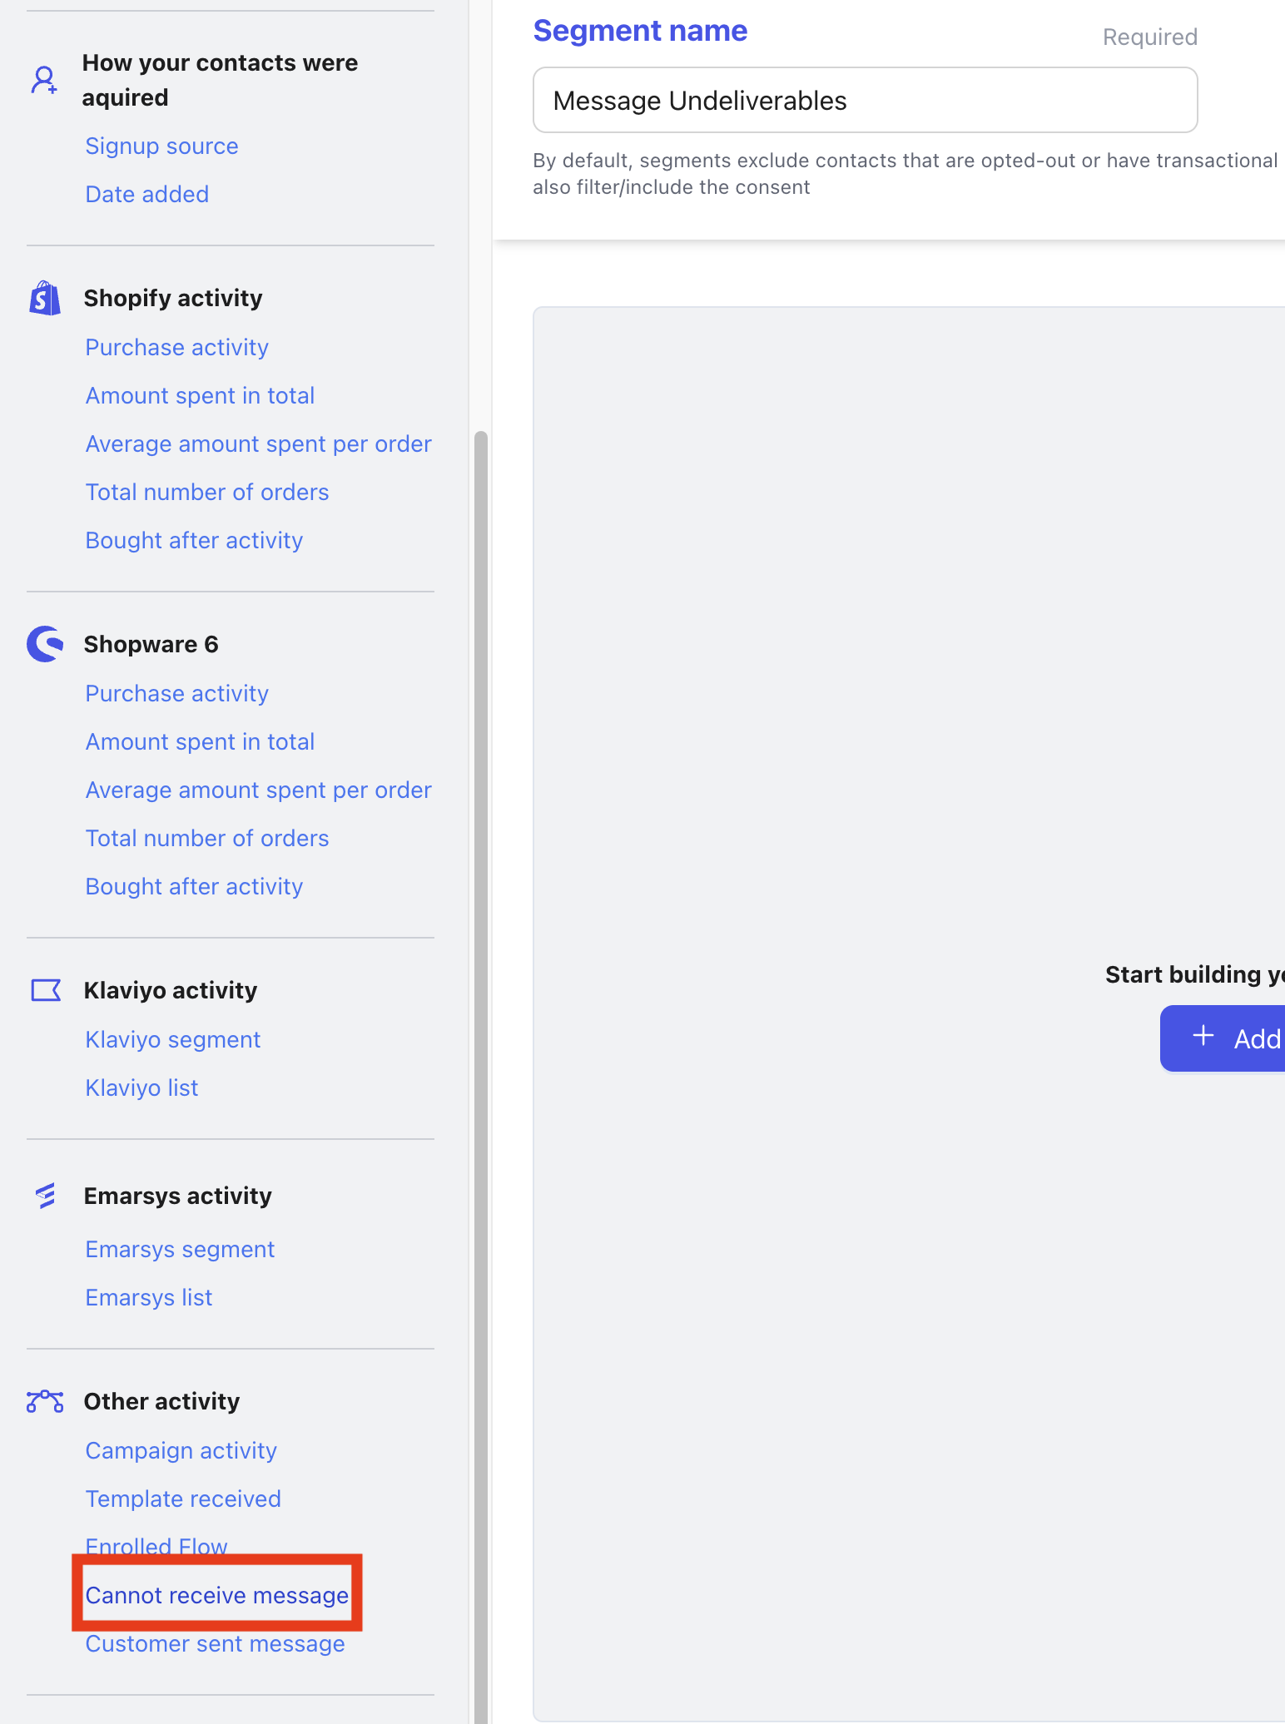Click the sidebar vertical scrollbar
This screenshot has width=1285, height=1724.
[x=480, y=998]
